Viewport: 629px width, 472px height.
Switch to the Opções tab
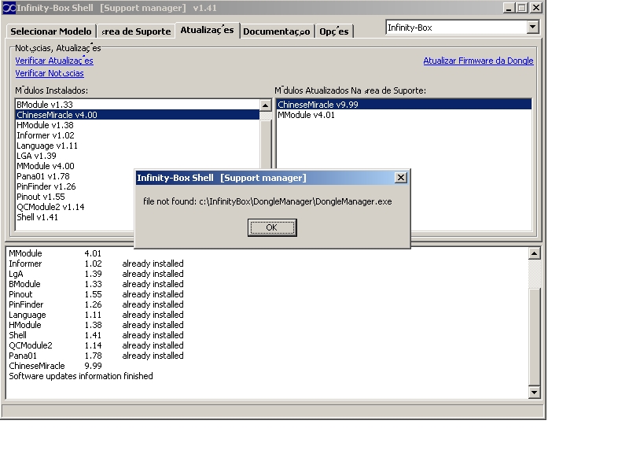[x=333, y=31]
